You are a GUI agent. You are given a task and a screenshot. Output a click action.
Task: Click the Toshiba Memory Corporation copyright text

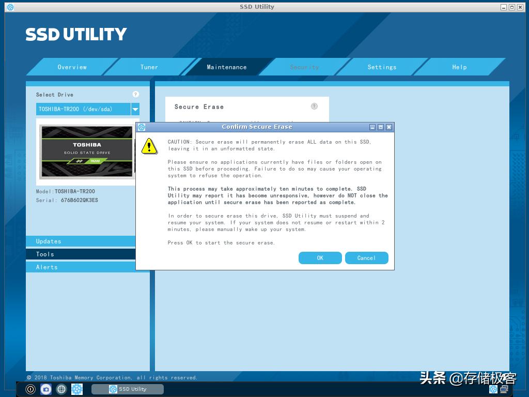(x=112, y=377)
